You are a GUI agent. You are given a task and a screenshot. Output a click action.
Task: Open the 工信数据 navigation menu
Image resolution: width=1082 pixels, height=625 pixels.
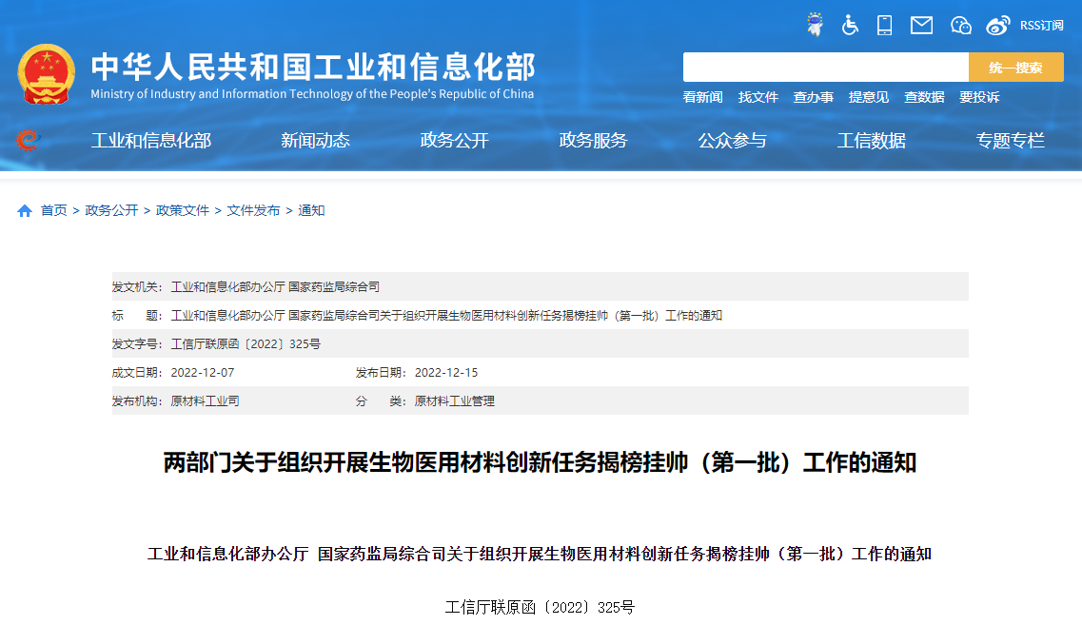871,141
